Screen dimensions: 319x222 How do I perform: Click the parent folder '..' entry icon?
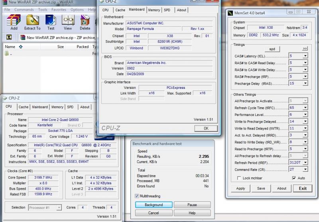pyautogui.click(x=7, y=53)
